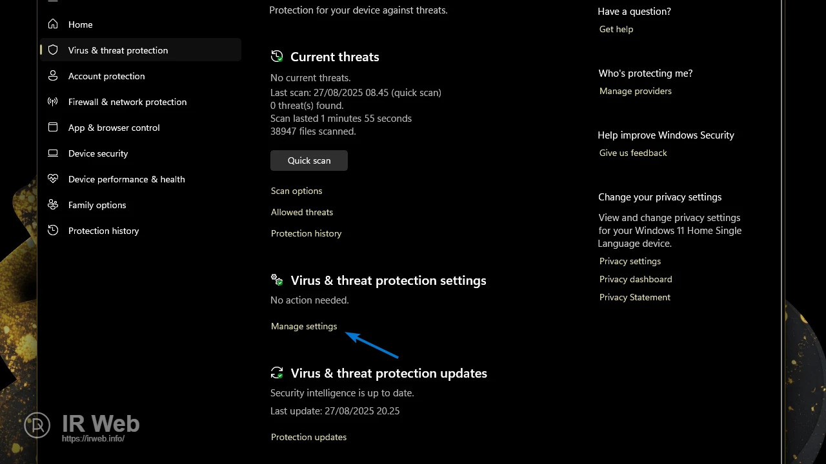826x464 pixels.
Task: Click the App & browser control window icon
Action: [53, 128]
